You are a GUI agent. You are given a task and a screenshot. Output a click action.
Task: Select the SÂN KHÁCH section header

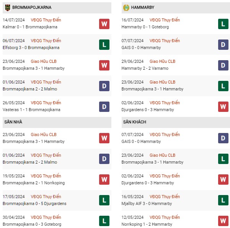pyautogui.click(x=176, y=122)
